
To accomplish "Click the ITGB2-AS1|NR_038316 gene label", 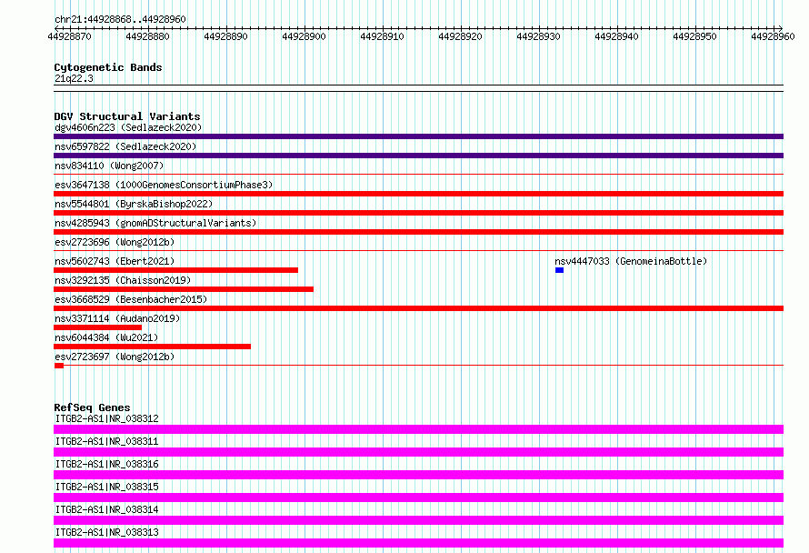I will pos(106,464).
